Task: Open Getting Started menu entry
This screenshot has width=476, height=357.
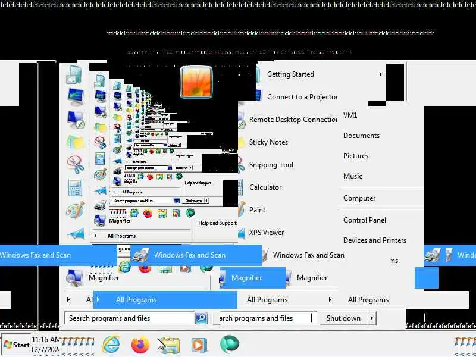Action: (290, 74)
